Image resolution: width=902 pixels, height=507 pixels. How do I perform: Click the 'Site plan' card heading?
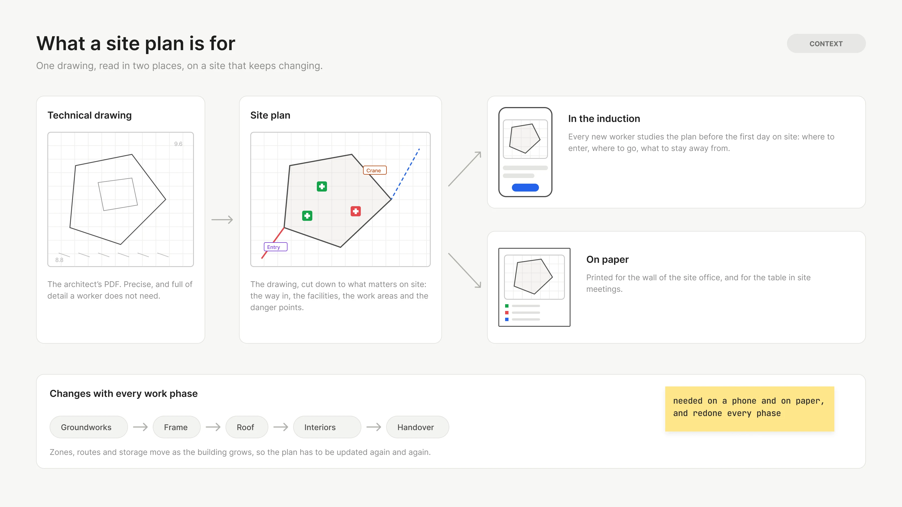[270, 115]
